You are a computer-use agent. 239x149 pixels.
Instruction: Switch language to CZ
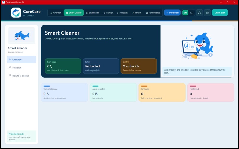(191, 13)
